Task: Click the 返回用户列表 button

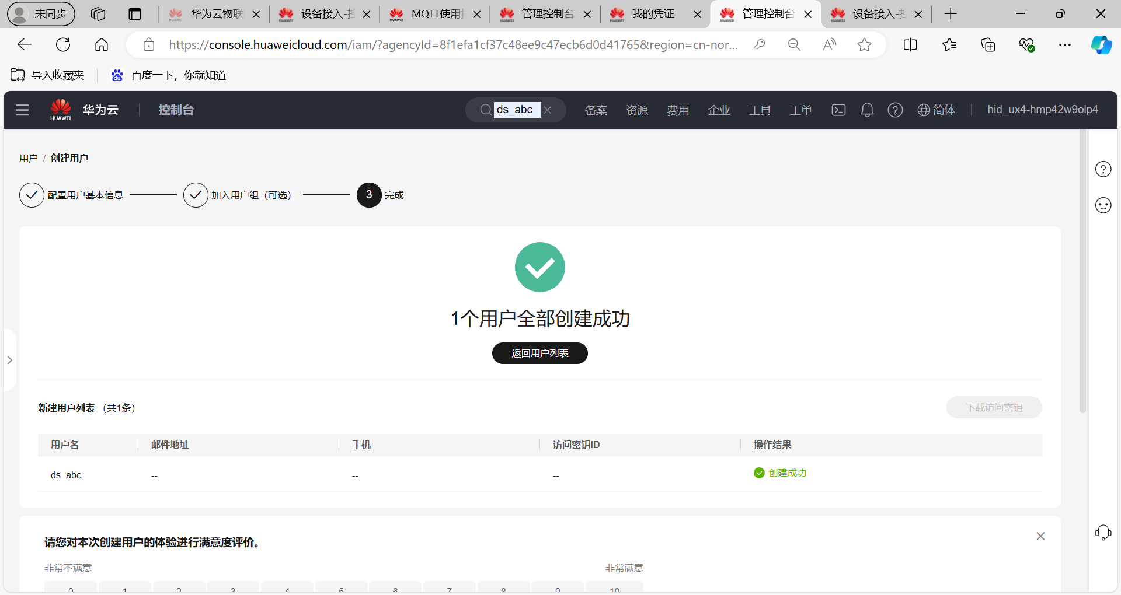Action: pos(539,353)
